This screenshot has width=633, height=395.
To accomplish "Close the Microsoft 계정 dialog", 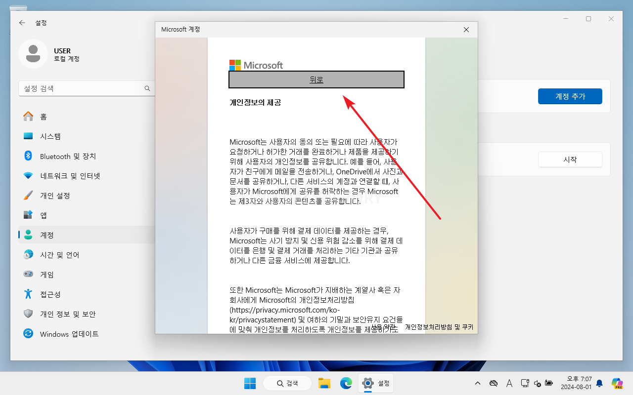I will click(x=466, y=30).
